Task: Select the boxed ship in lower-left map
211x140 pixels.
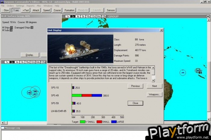Action: [29, 93]
